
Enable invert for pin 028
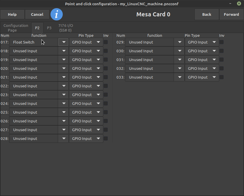click(106, 138)
